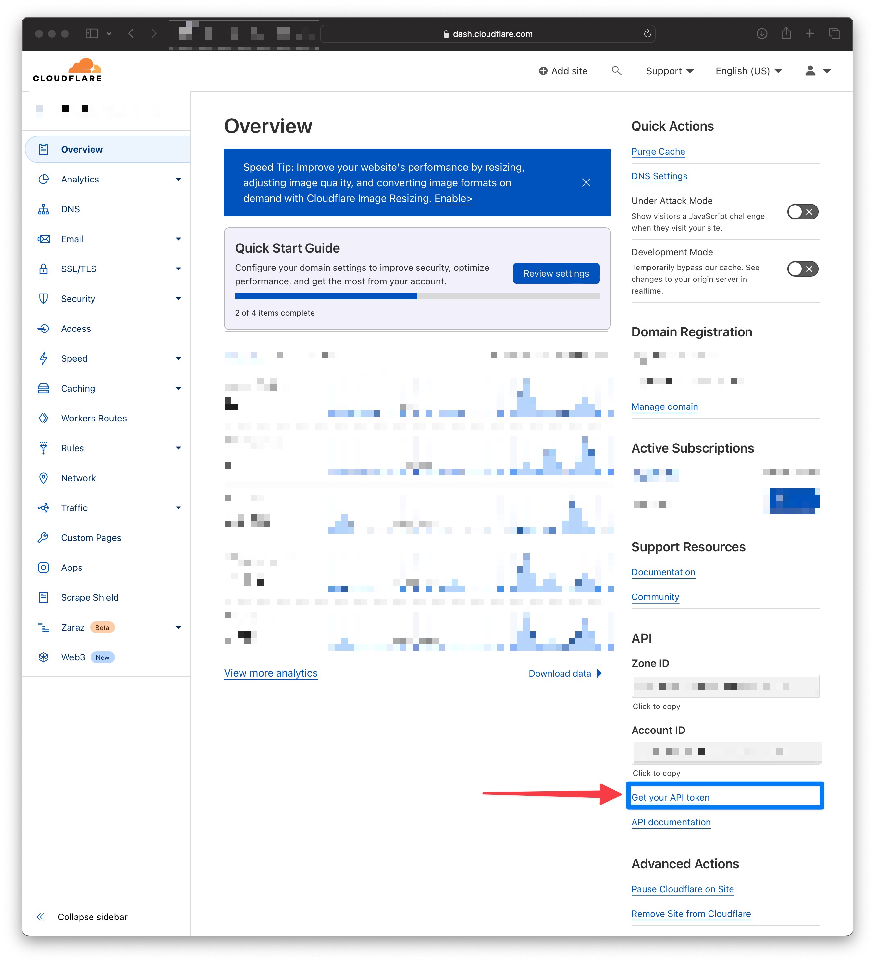Image resolution: width=875 pixels, height=963 pixels.
Task: Expand the Caching sidebar section arrow
Action: tap(178, 388)
